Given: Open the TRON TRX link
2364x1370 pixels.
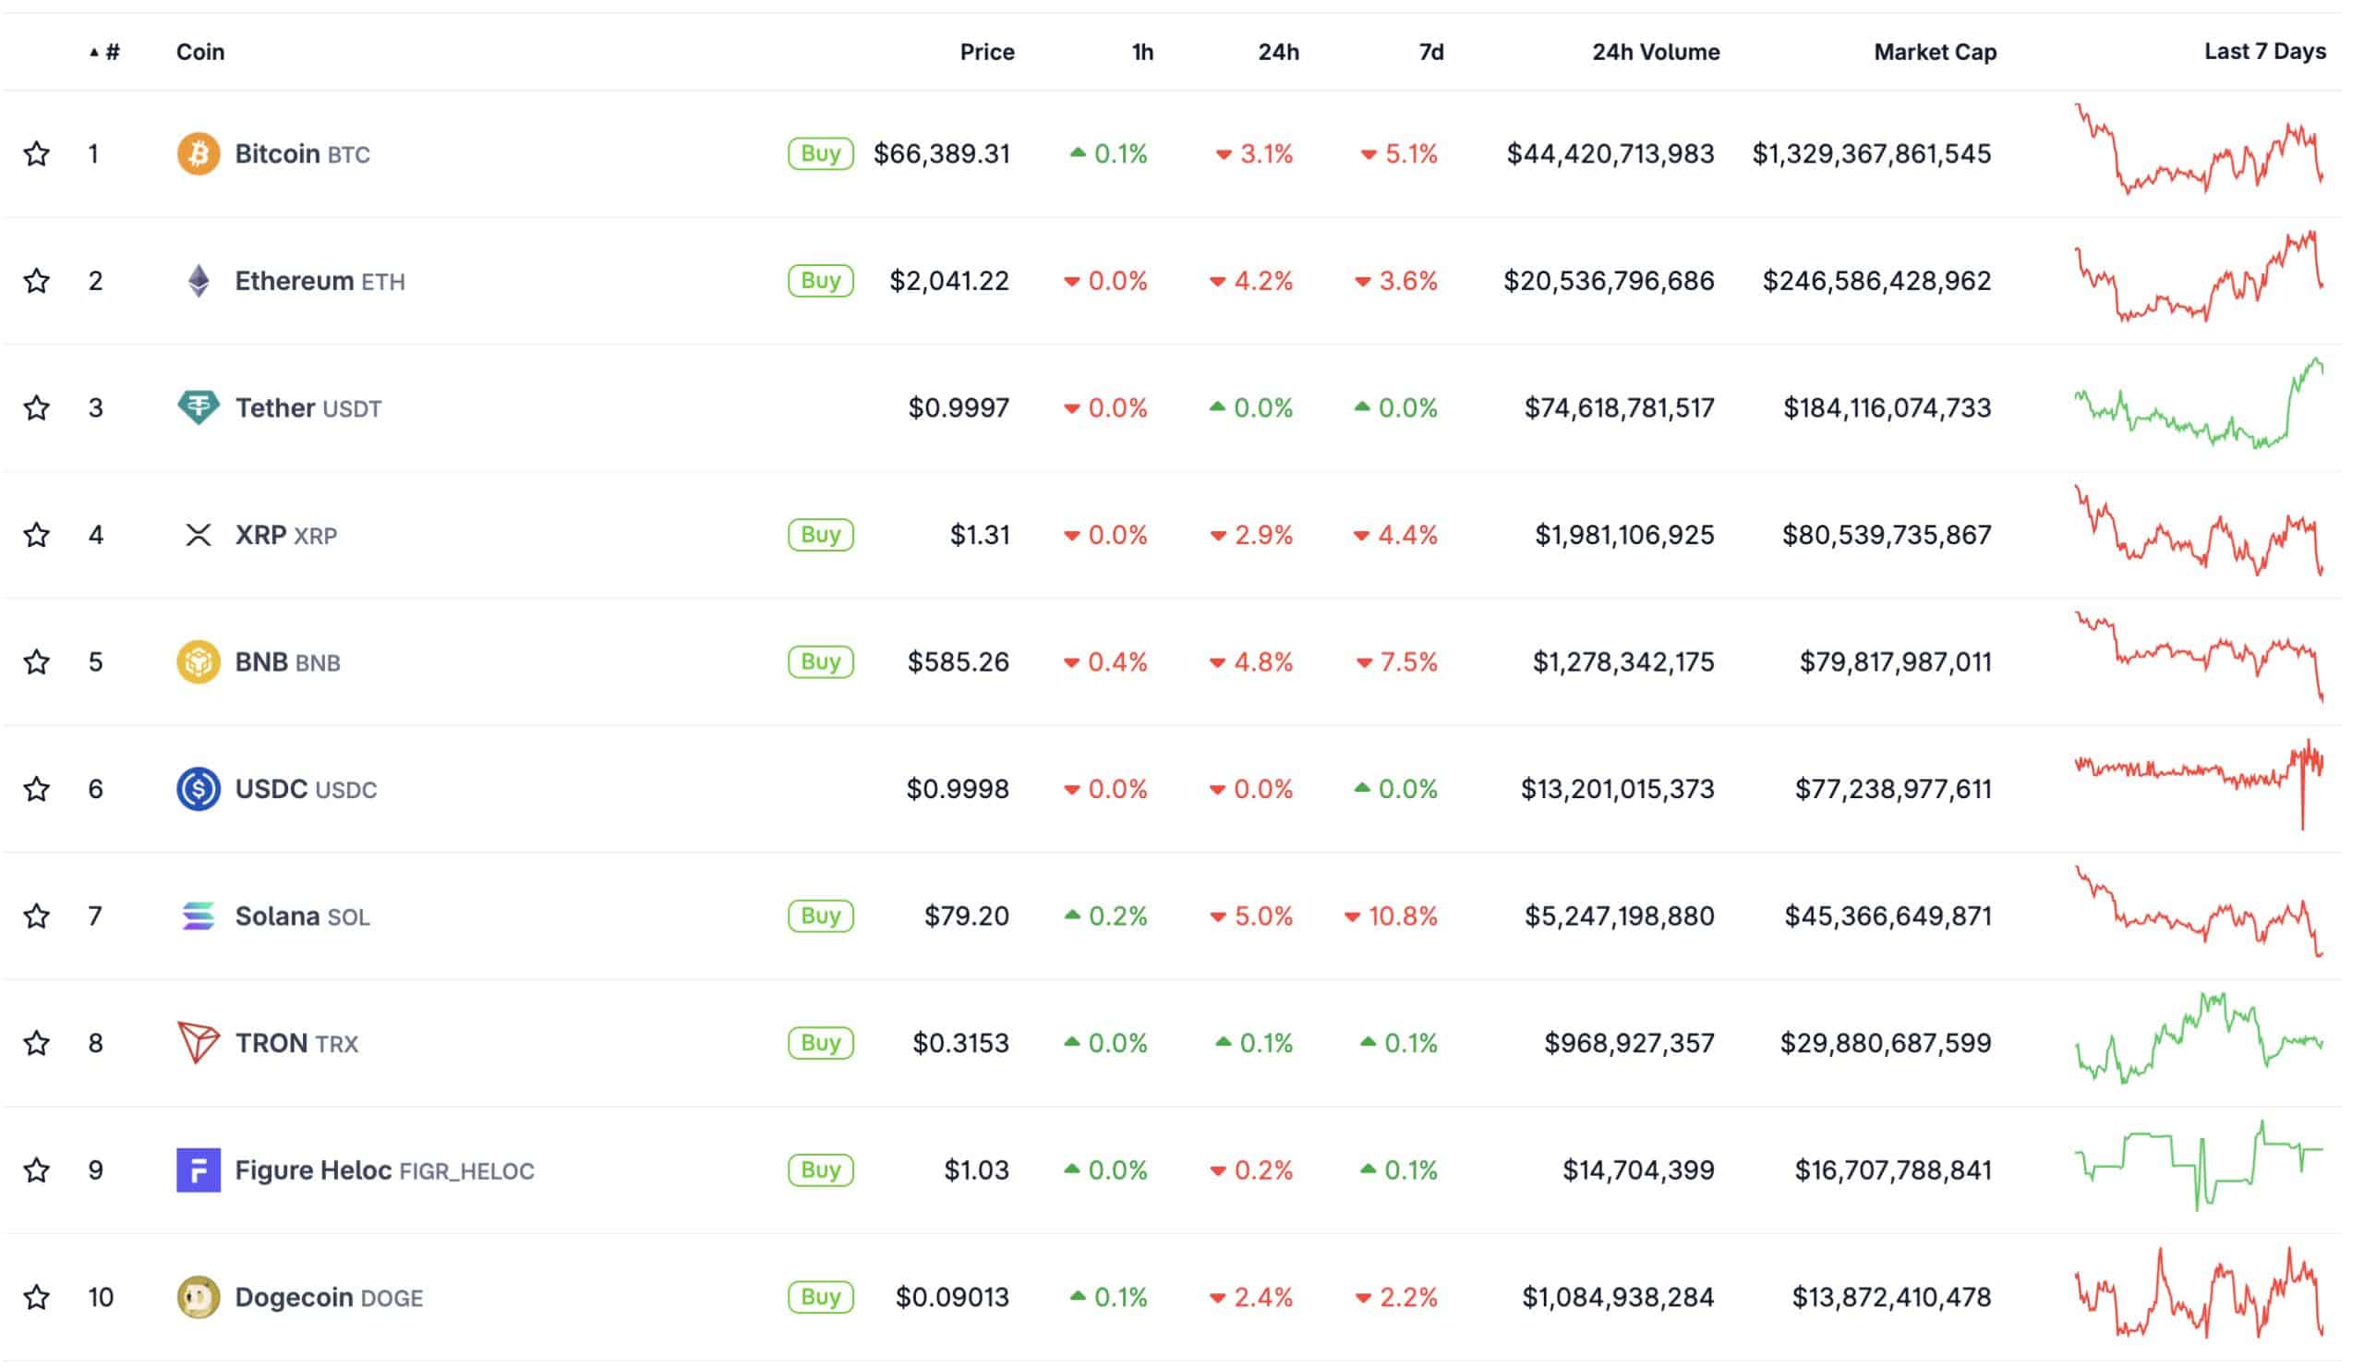Looking at the screenshot, I should pos(297,1045).
